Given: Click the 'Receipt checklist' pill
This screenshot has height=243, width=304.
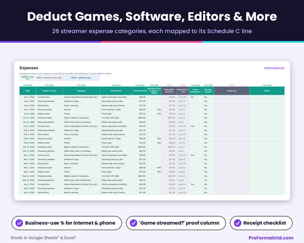Looking at the screenshot, I should pyautogui.click(x=261, y=223).
